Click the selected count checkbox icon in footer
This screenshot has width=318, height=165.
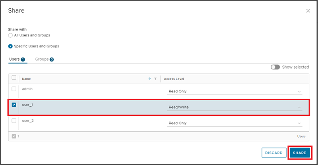tap(14, 136)
